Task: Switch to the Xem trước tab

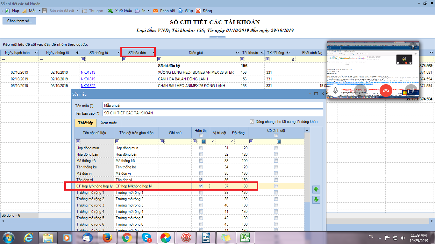Action: click(109, 123)
